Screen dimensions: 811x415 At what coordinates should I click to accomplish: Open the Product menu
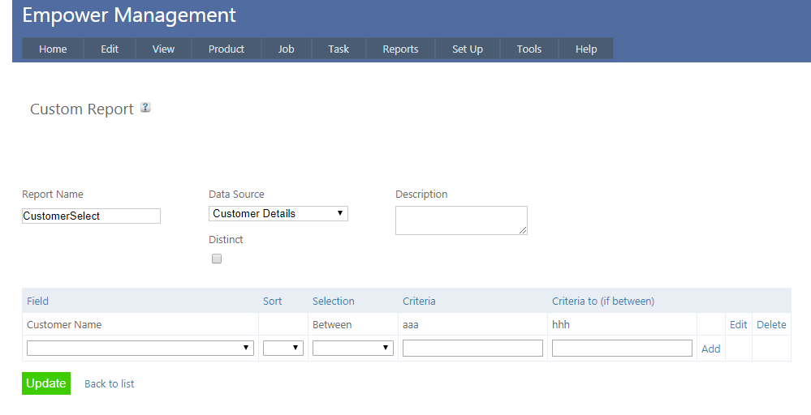[x=226, y=49]
